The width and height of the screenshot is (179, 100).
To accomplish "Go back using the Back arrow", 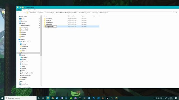I will (x=18, y=13).
